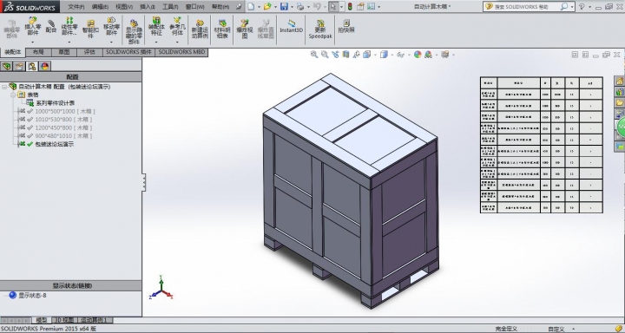Click the appearance color sphere icon
Image resolution: width=625 pixels, height=333 pixels.
(418, 55)
